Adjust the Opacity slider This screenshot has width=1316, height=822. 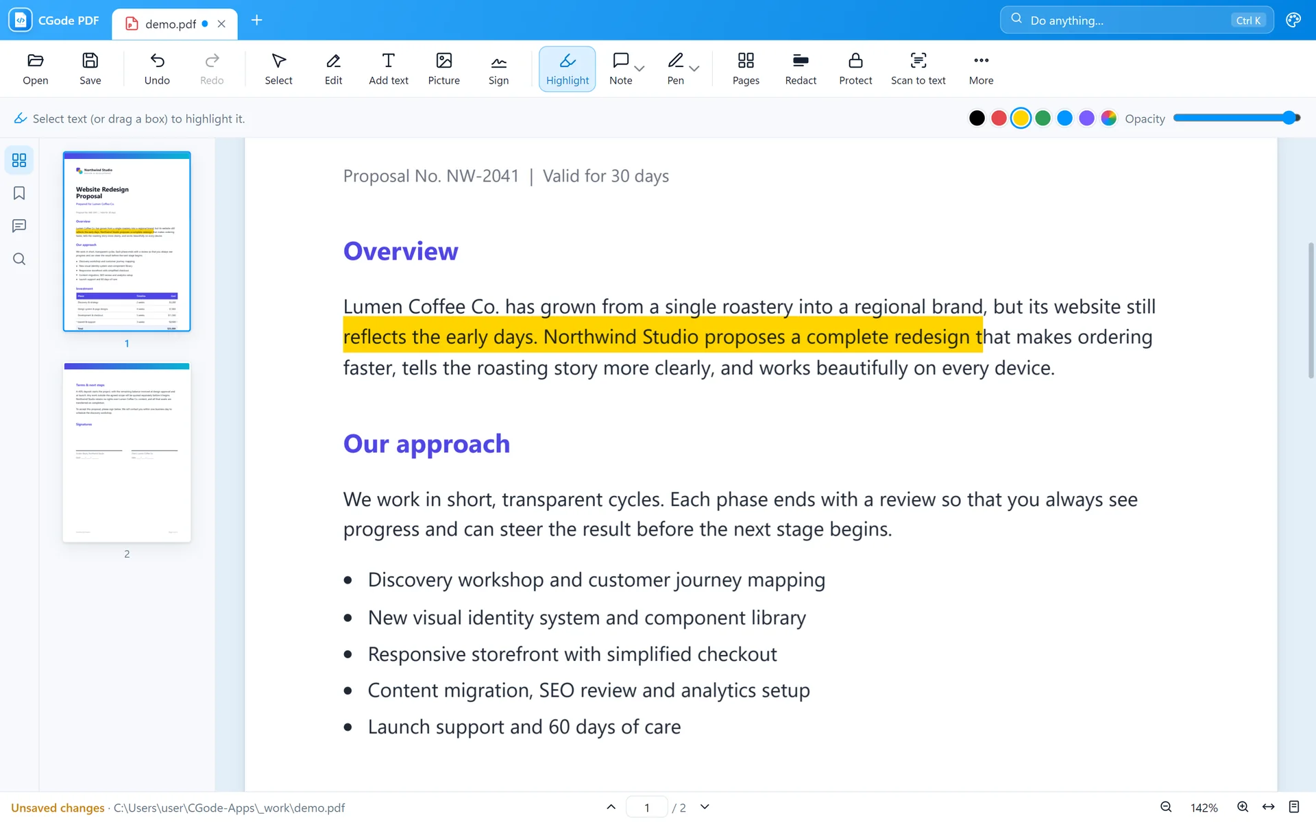point(1236,119)
